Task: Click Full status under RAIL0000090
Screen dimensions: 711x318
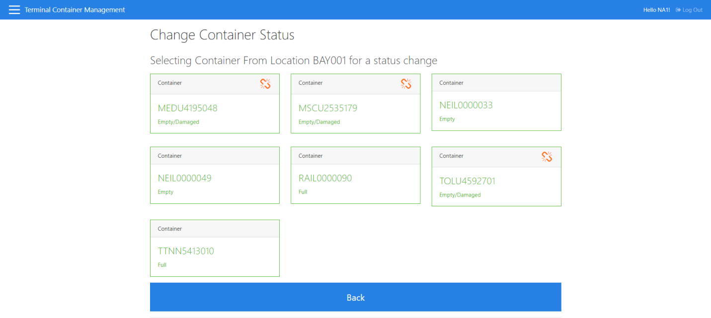Action: tap(303, 192)
